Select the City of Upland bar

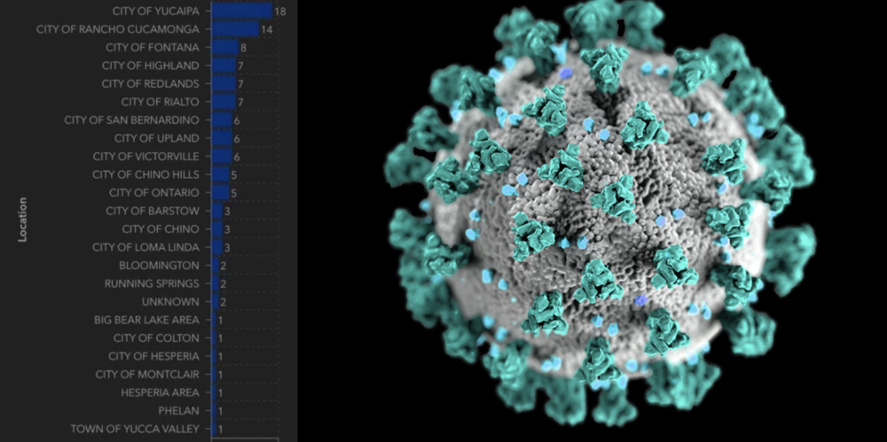pyautogui.click(x=222, y=138)
